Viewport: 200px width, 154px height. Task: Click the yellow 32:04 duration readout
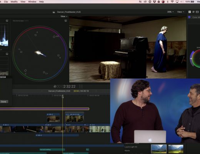76,91
